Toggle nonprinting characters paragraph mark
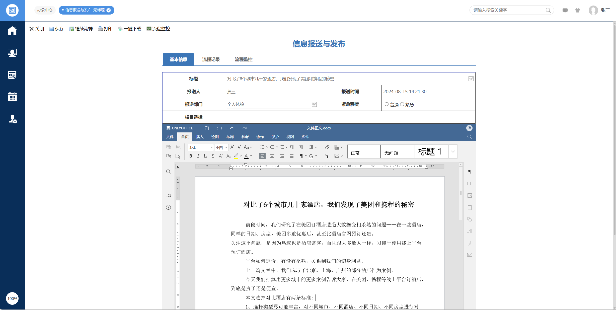 point(301,156)
